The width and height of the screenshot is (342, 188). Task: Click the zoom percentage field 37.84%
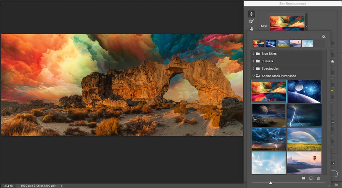[9, 186]
